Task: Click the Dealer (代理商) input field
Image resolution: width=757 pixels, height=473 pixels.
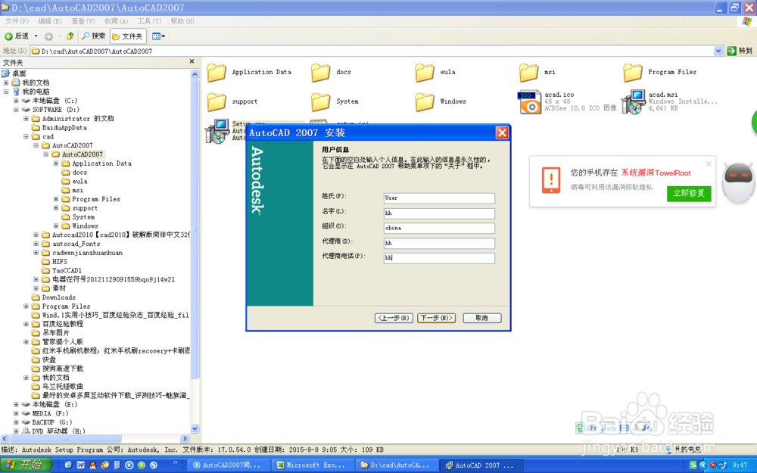Action: coord(439,243)
